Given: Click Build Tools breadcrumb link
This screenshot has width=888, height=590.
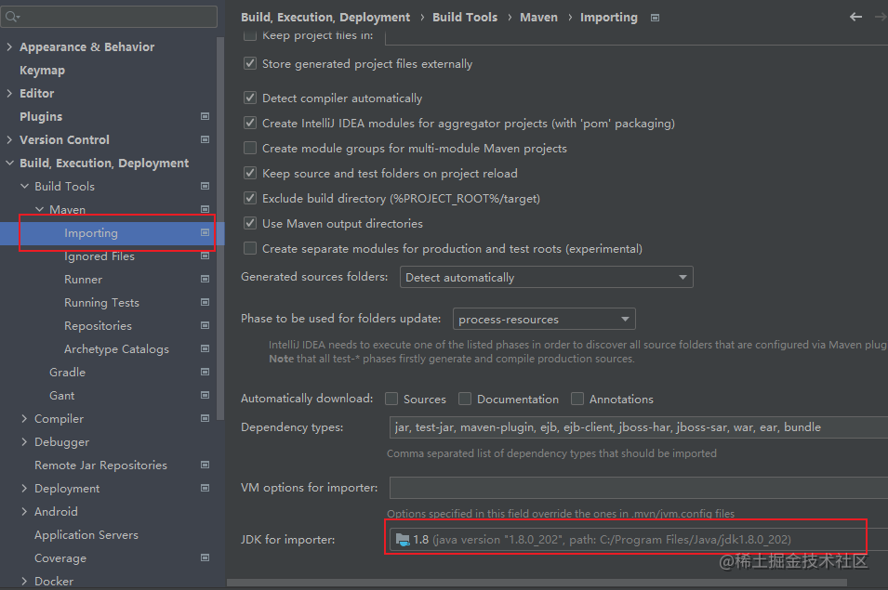Looking at the screenshot, I should click(465, 18).
